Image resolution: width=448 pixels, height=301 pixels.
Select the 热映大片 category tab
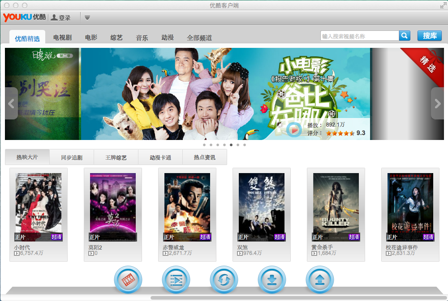pos(27,157)
